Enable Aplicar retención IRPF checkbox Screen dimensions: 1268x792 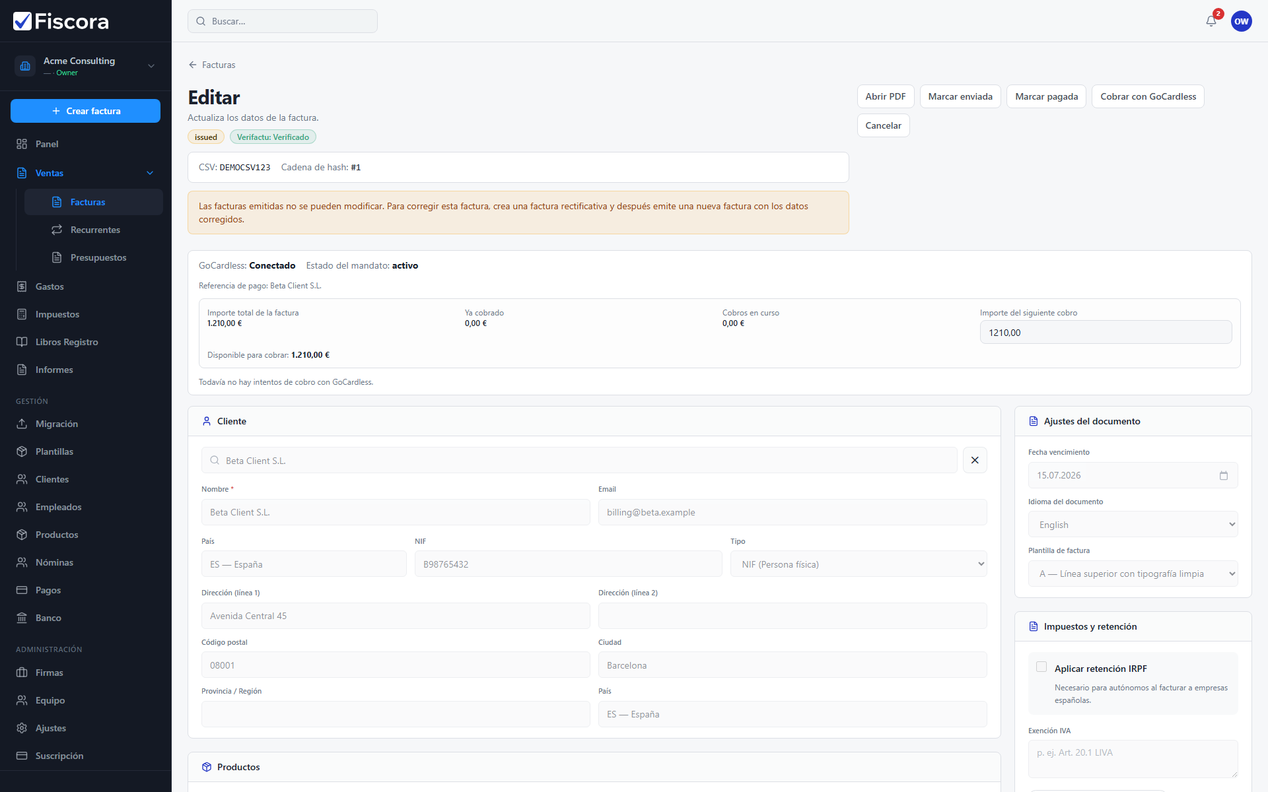point(1041,667)
